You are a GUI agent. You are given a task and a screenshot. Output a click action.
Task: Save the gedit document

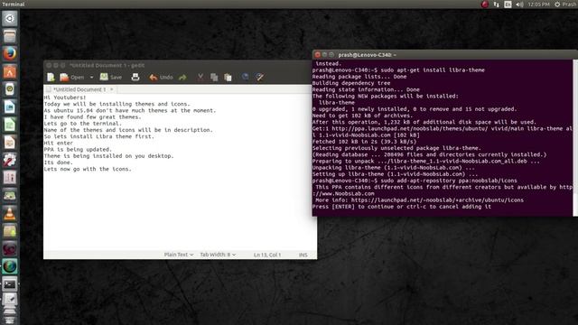[111, 77]
